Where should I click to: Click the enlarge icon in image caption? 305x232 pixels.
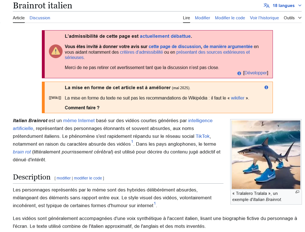coord(297,192)
